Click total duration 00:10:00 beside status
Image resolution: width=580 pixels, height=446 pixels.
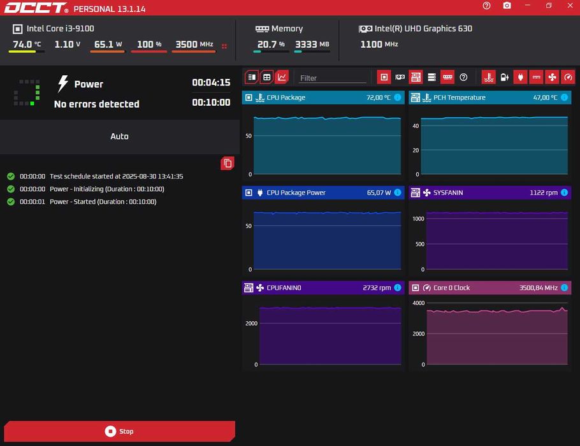click(211, 103)
